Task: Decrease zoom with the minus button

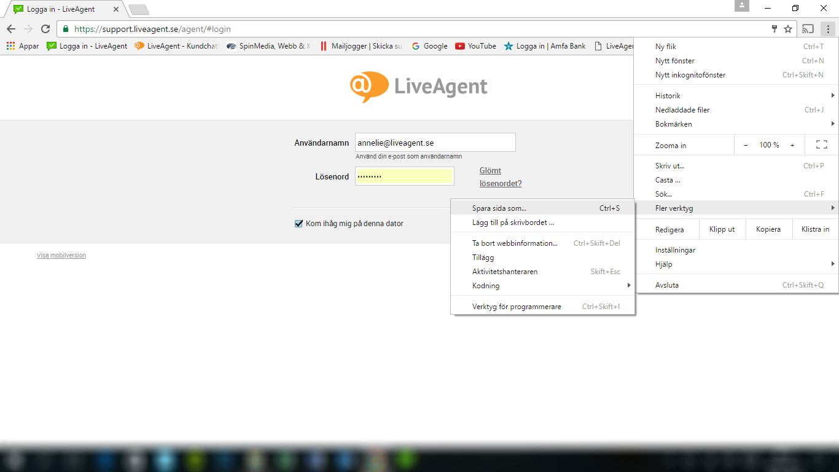Action: click(746, 145)
